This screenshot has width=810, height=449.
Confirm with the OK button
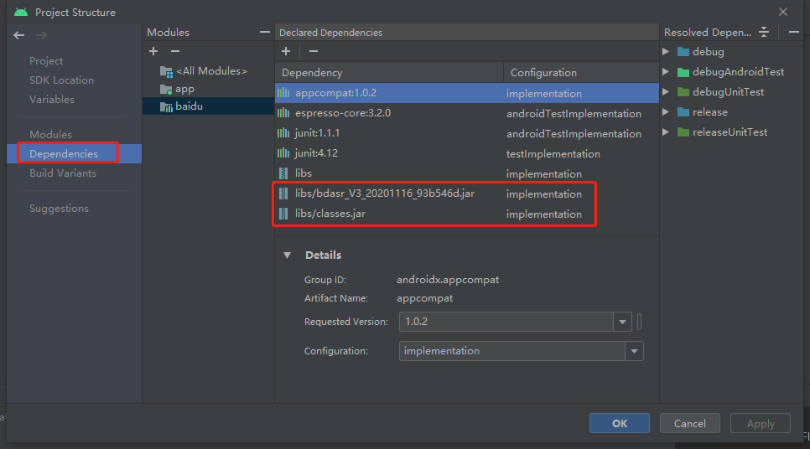click(x=620, y=423)
